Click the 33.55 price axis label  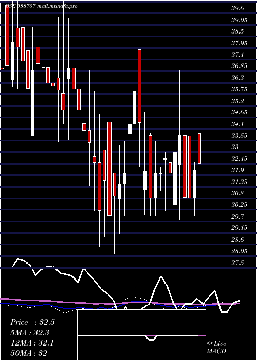pyautogui.click(x=240, y=135)
